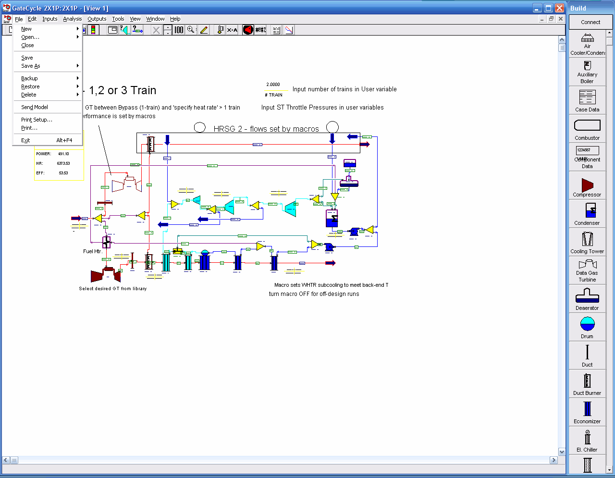The width and height of the screenshot is (615, 478).
Task: Expand the New submenu in File menu
Action: click(48, 29)
